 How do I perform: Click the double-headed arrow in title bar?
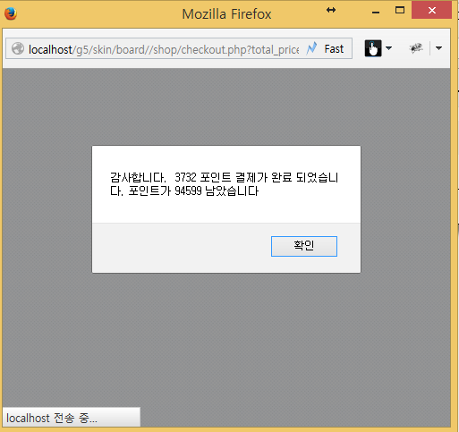(331, 10)
